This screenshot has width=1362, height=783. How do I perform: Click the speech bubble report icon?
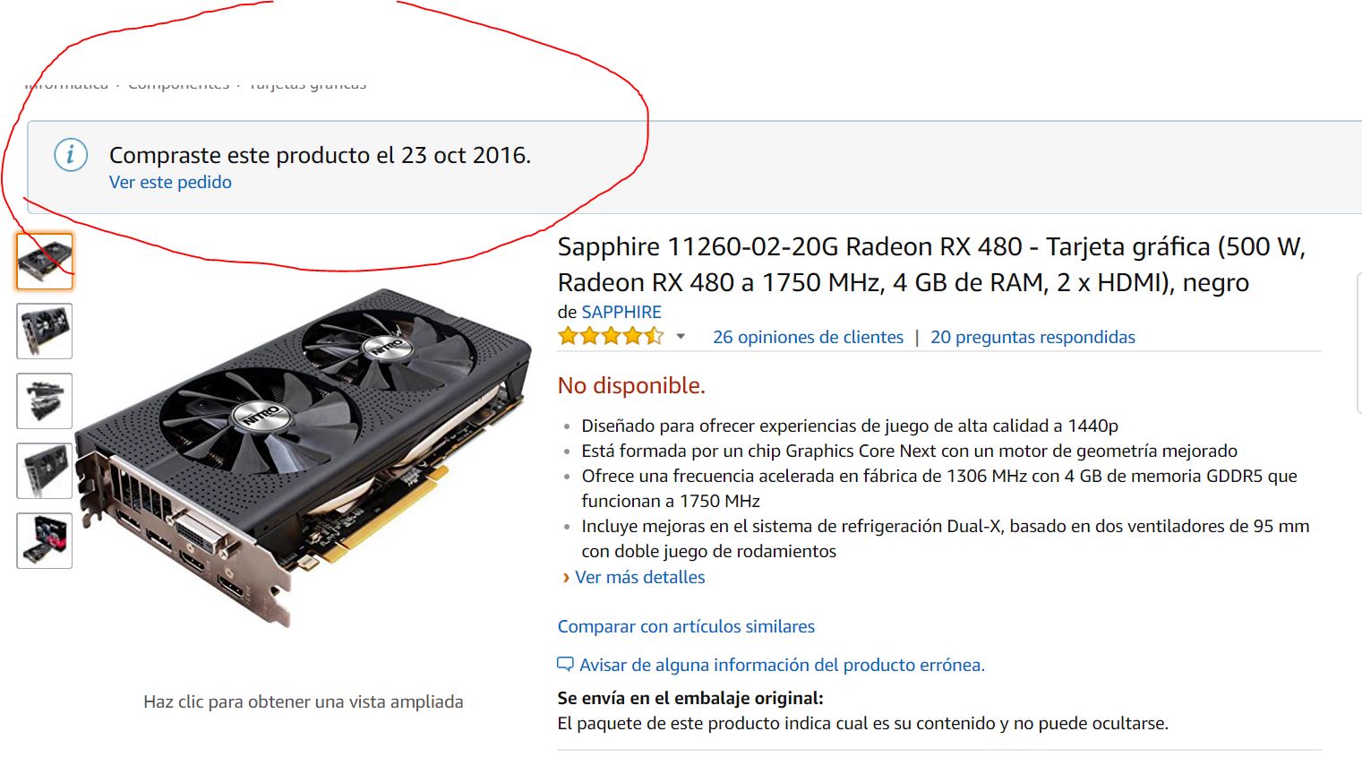565,665
